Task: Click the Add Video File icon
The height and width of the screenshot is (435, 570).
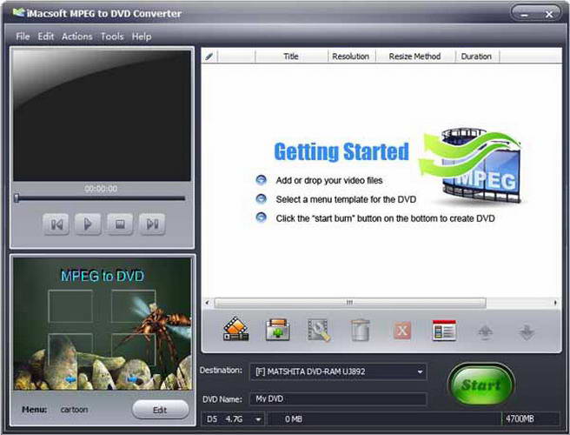Action: pyautogui.click(x=236, y=330)
